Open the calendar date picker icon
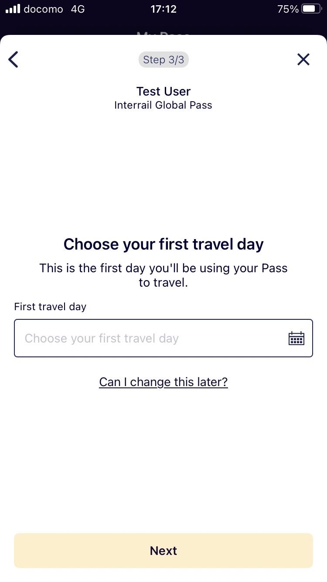This screenshot has width=327, height=582. (x=296, y=338)
